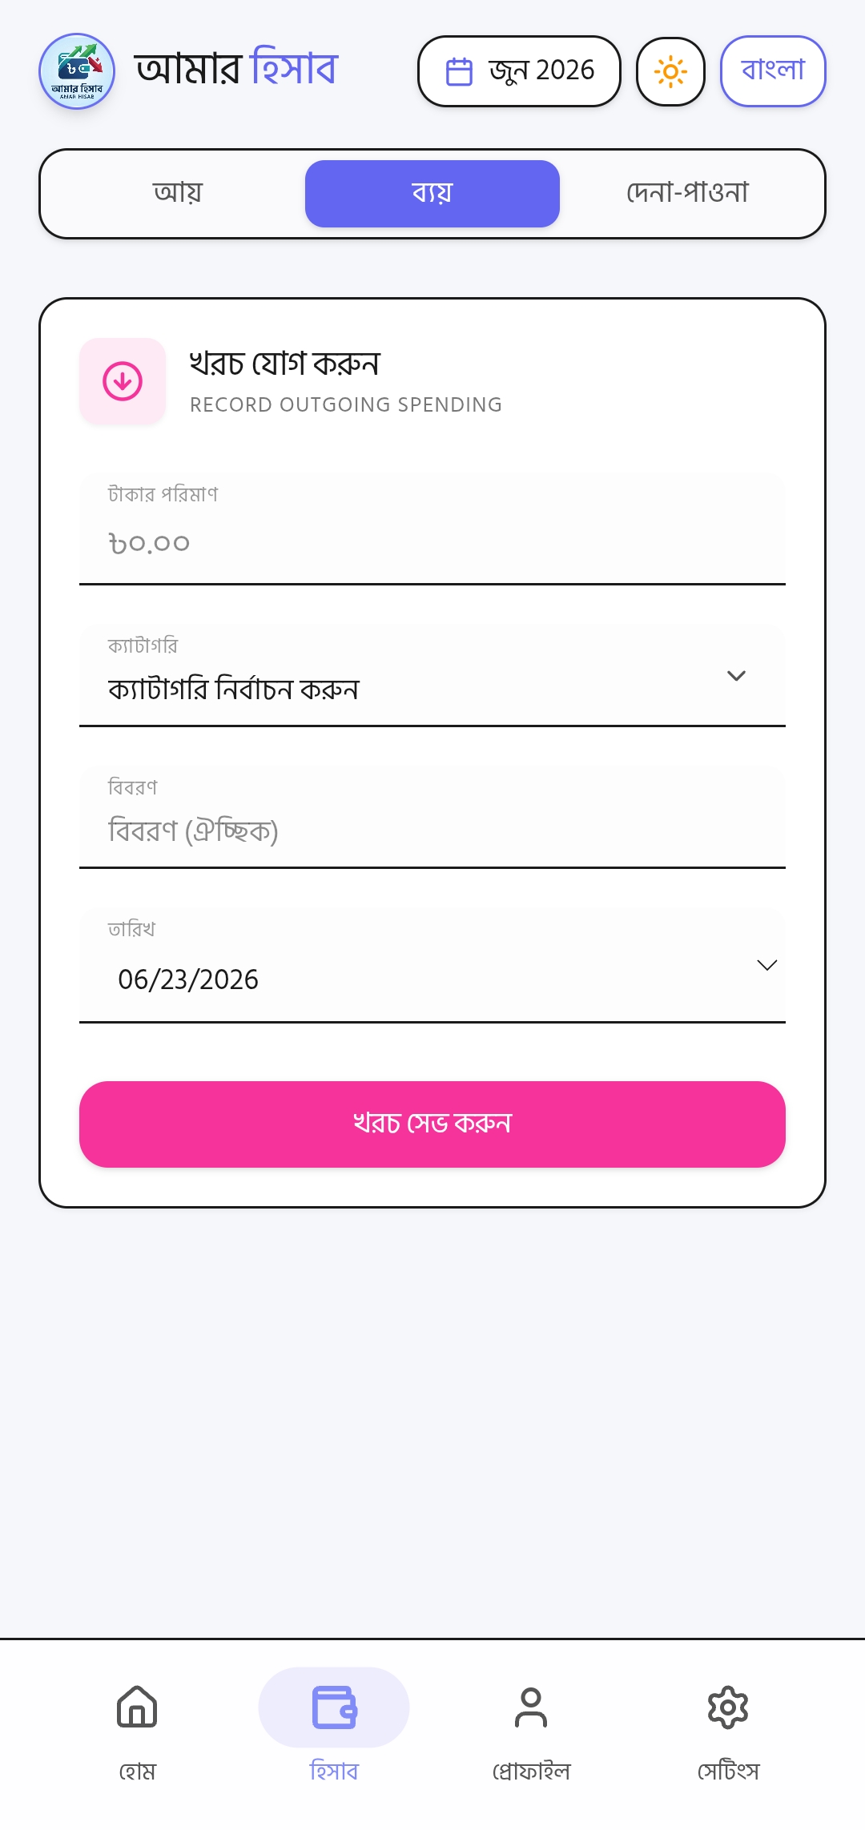The width and height of the screenshot is (865, 1830).
Task: Open সেটিংস gear icon
Action: coord(728,1707)
